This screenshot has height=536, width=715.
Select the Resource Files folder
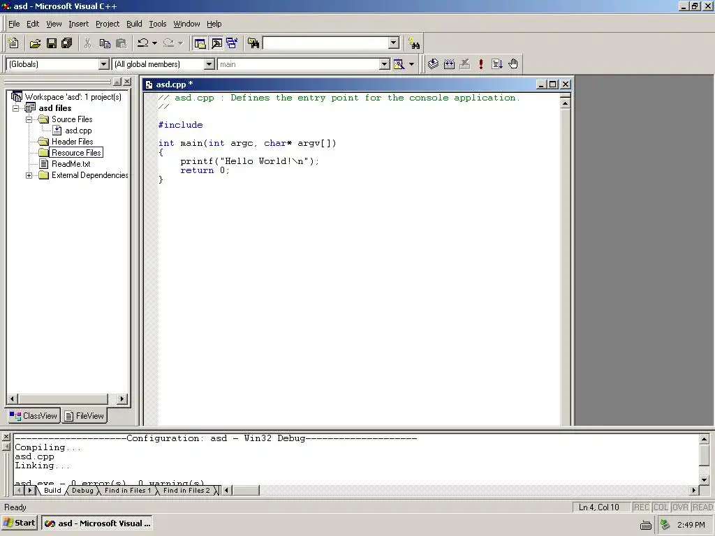(76, 153)
